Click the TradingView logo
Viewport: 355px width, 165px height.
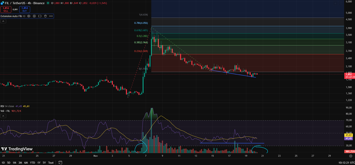click(17, 149)
